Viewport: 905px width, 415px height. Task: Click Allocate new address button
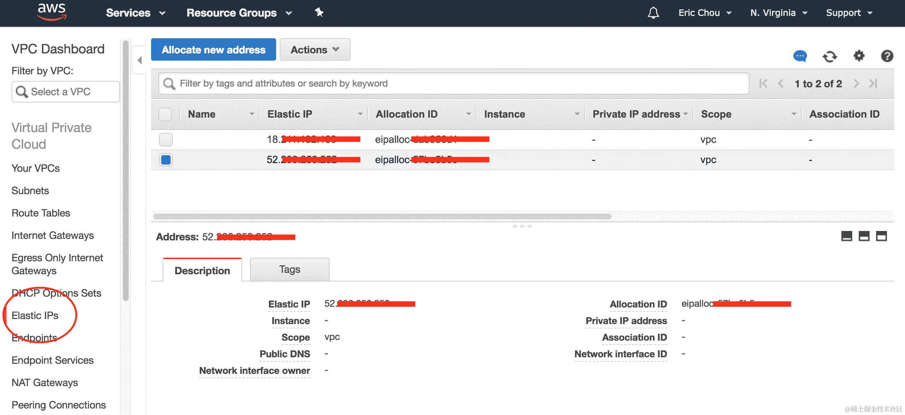[x=213, y=49]
